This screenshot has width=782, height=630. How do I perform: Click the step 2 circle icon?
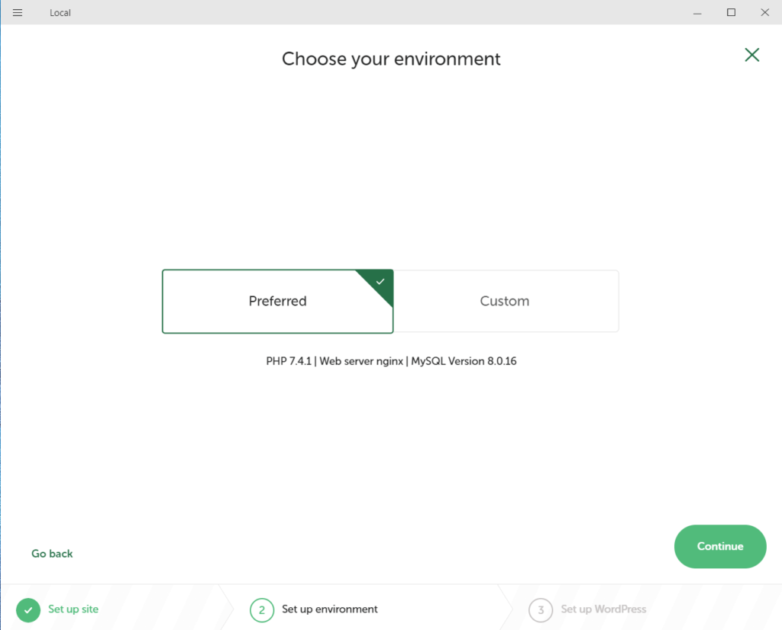(261, 609)
